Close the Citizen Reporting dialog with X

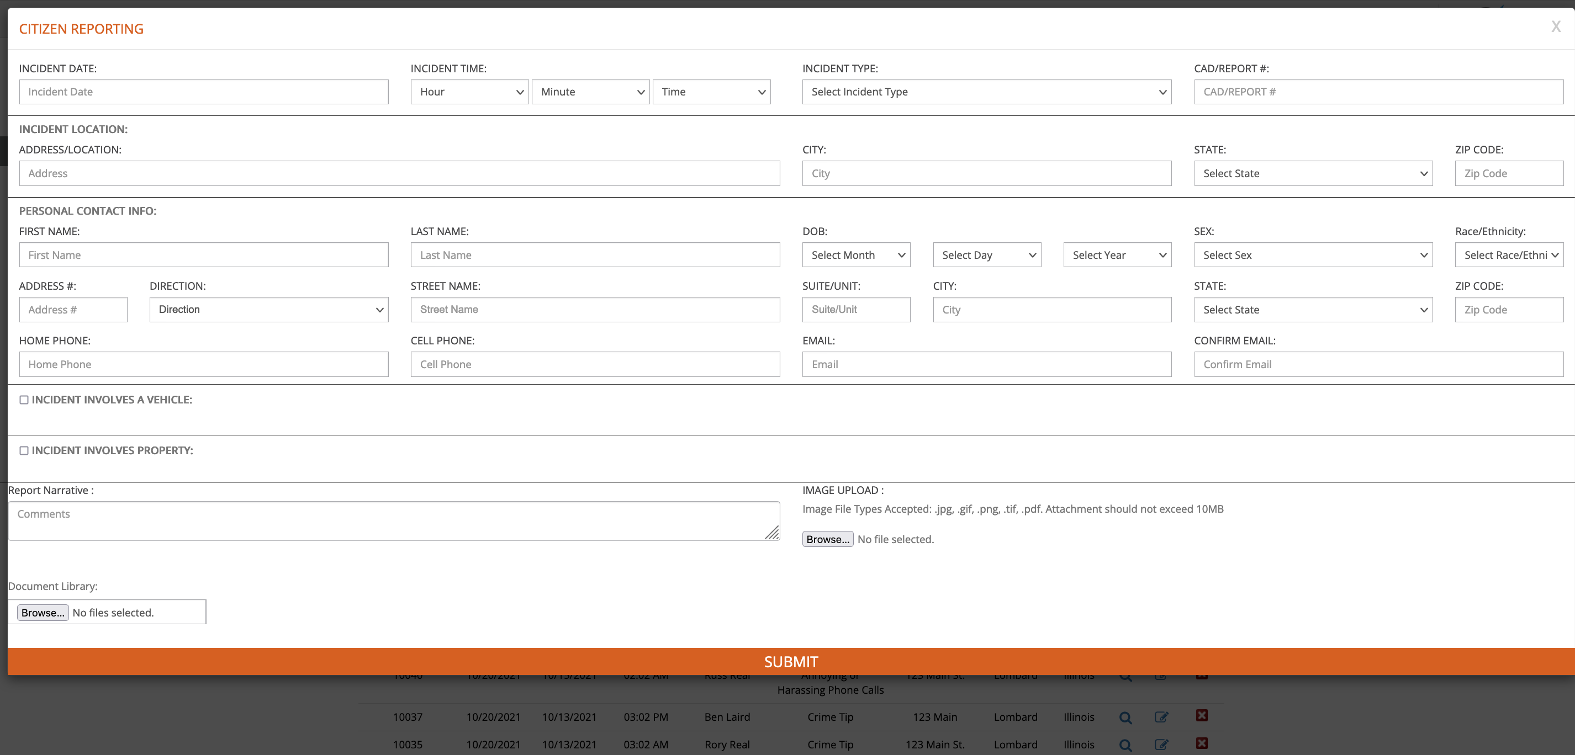point(1556,27)
